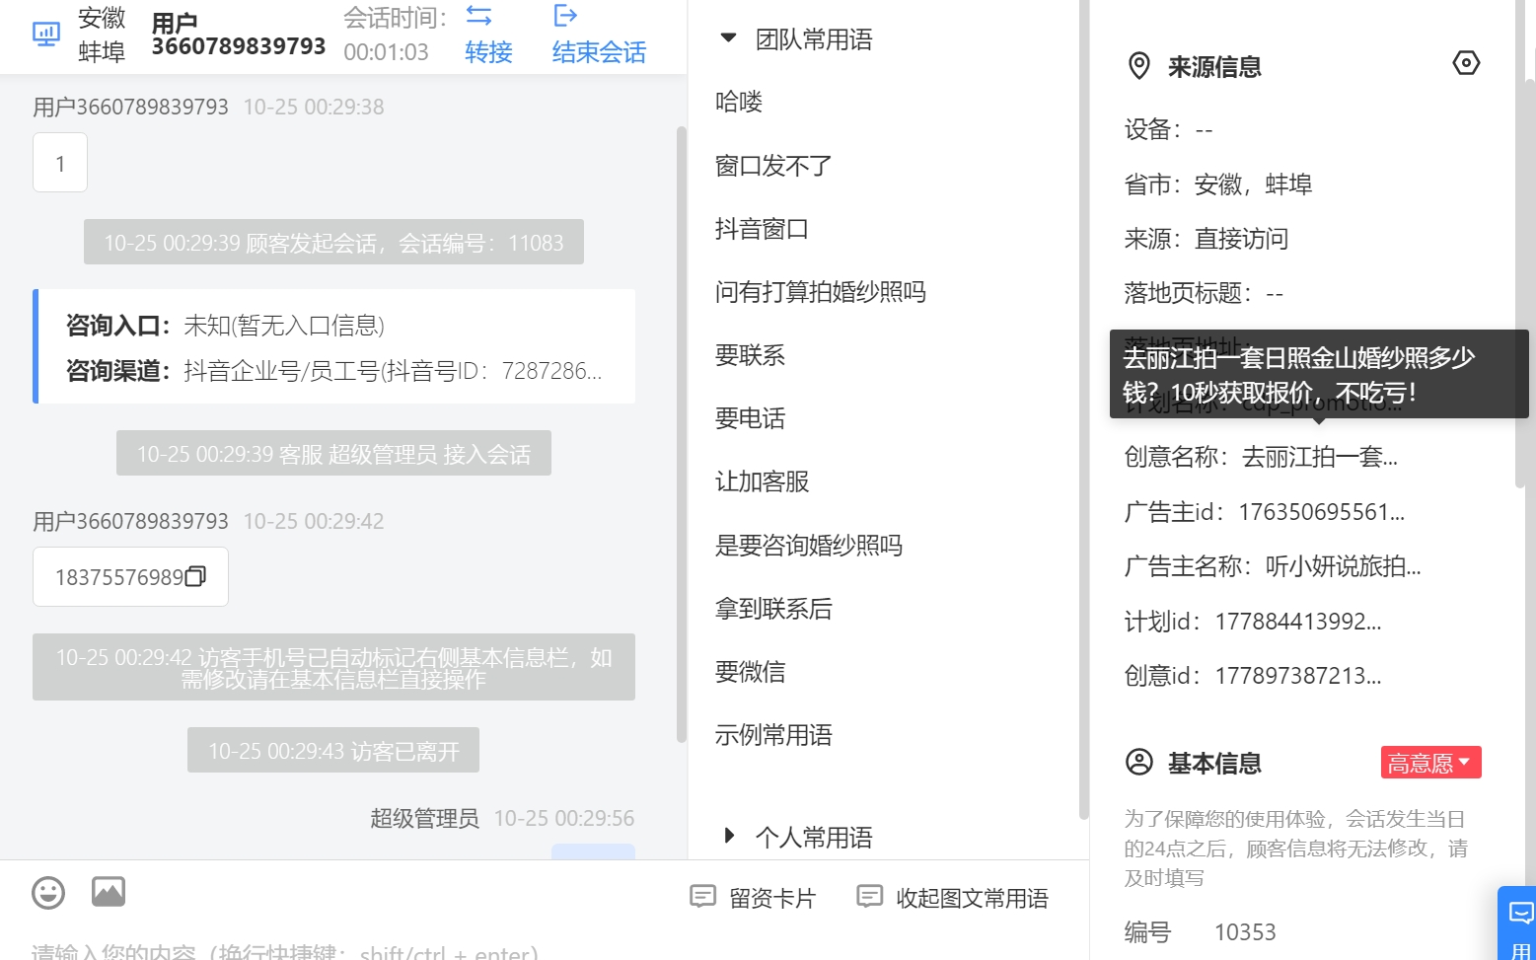Open the hexagon settings icon in 来源信息
1536x960 pixels.
click(1466, 63)
